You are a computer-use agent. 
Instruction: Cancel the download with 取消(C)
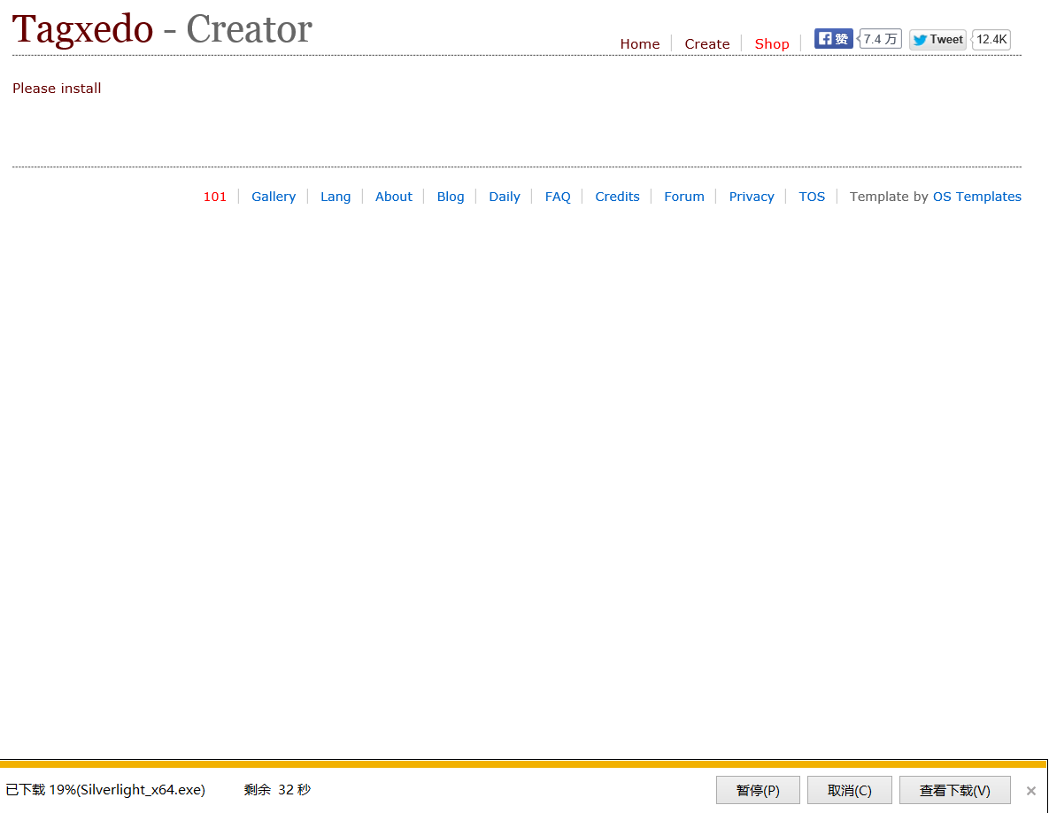pyautogui.click(x=850, y=790)
